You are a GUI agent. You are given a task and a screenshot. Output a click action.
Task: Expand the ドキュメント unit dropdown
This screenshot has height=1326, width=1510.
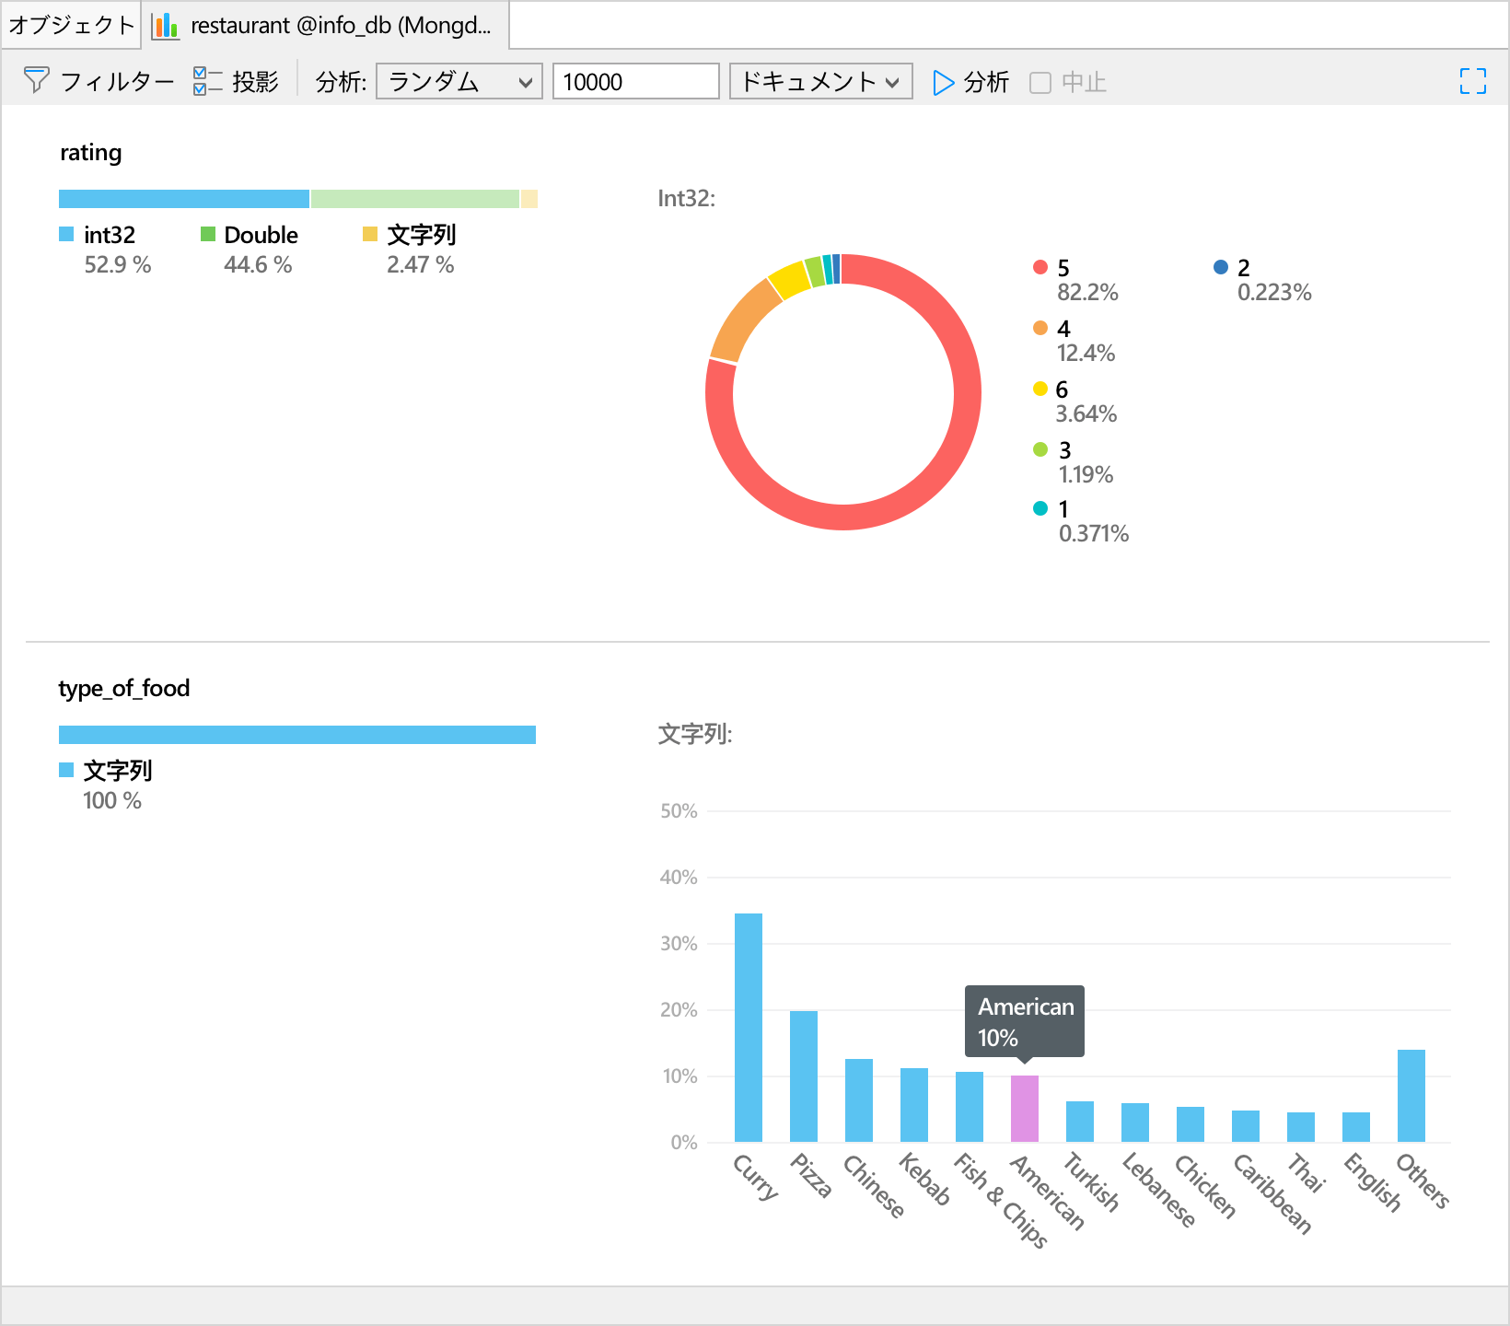pos(819,82)
